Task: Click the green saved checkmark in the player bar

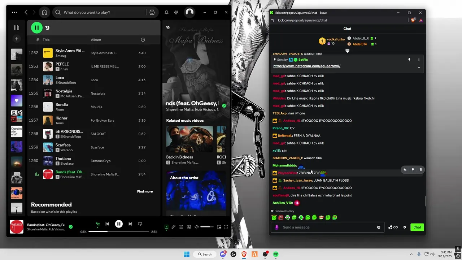Action: (x=71, y=227)
